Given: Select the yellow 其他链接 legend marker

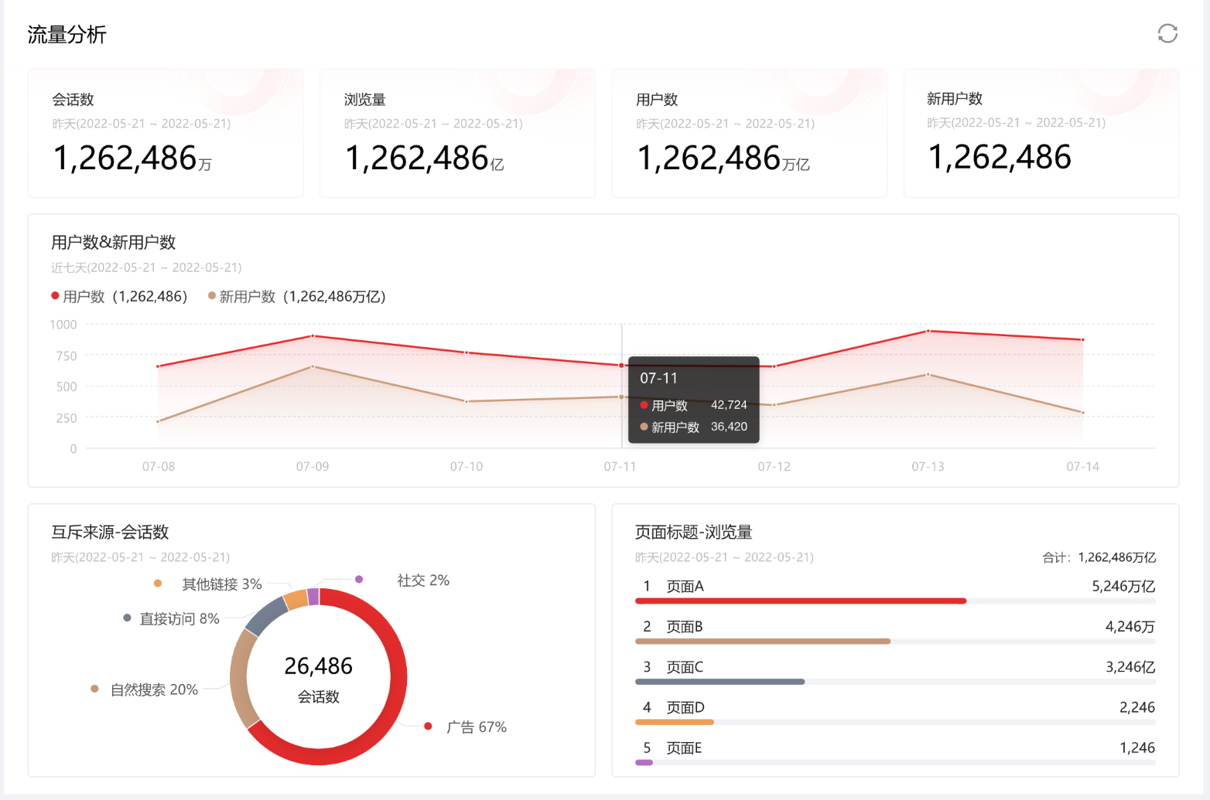Looking at the screenshot, I should (159, 584).
